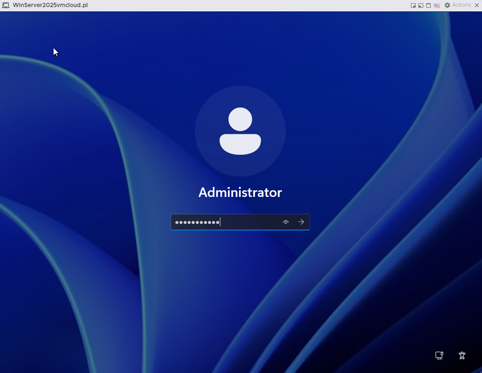Viewport: 482px width, 373px height.
Task: Click the VM console icon in title bar
Action: [x=6, y=5]
